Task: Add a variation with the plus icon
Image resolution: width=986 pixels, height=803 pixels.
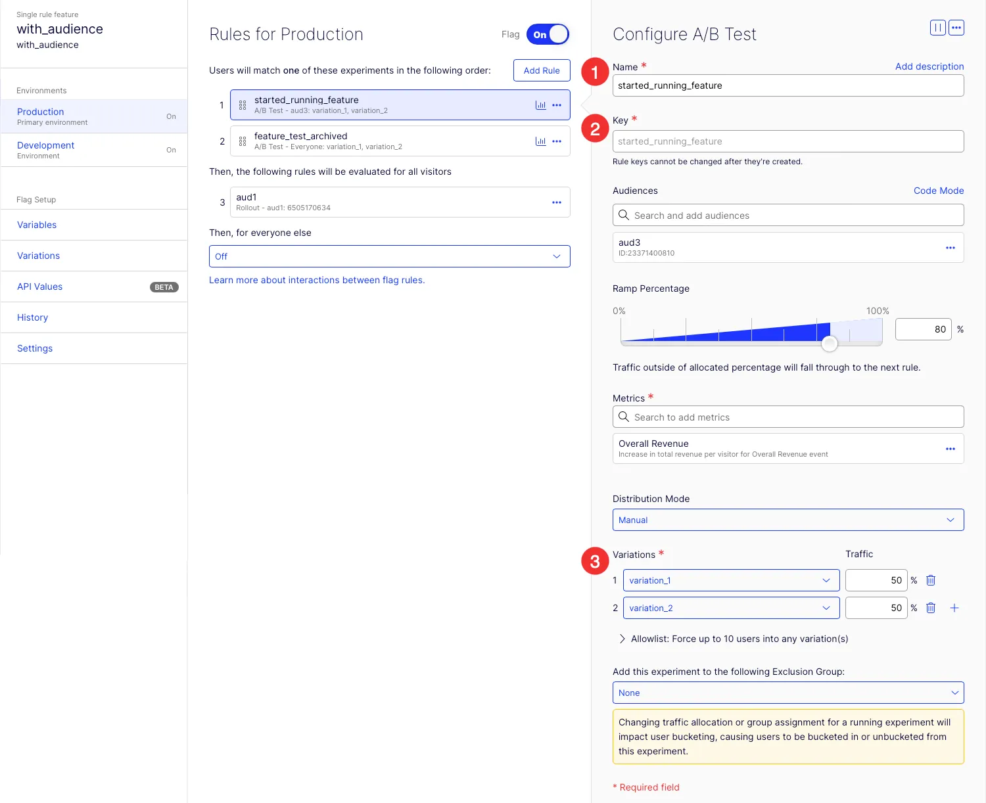Action: click(x=954, y=608)
